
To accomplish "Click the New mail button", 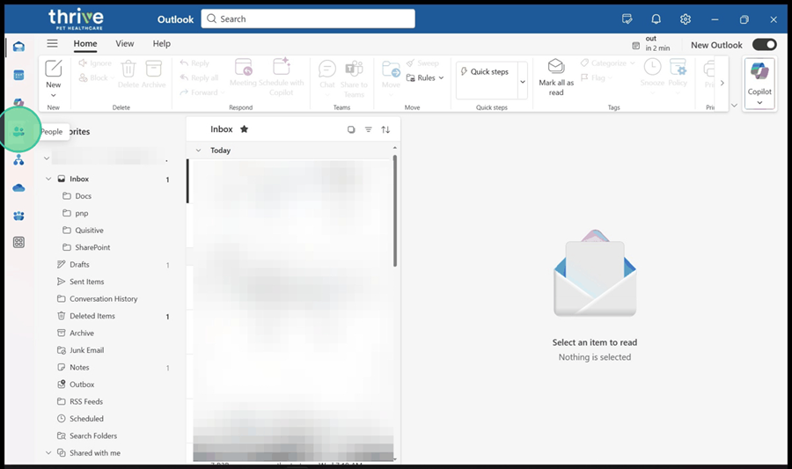I will pos(54,69).
